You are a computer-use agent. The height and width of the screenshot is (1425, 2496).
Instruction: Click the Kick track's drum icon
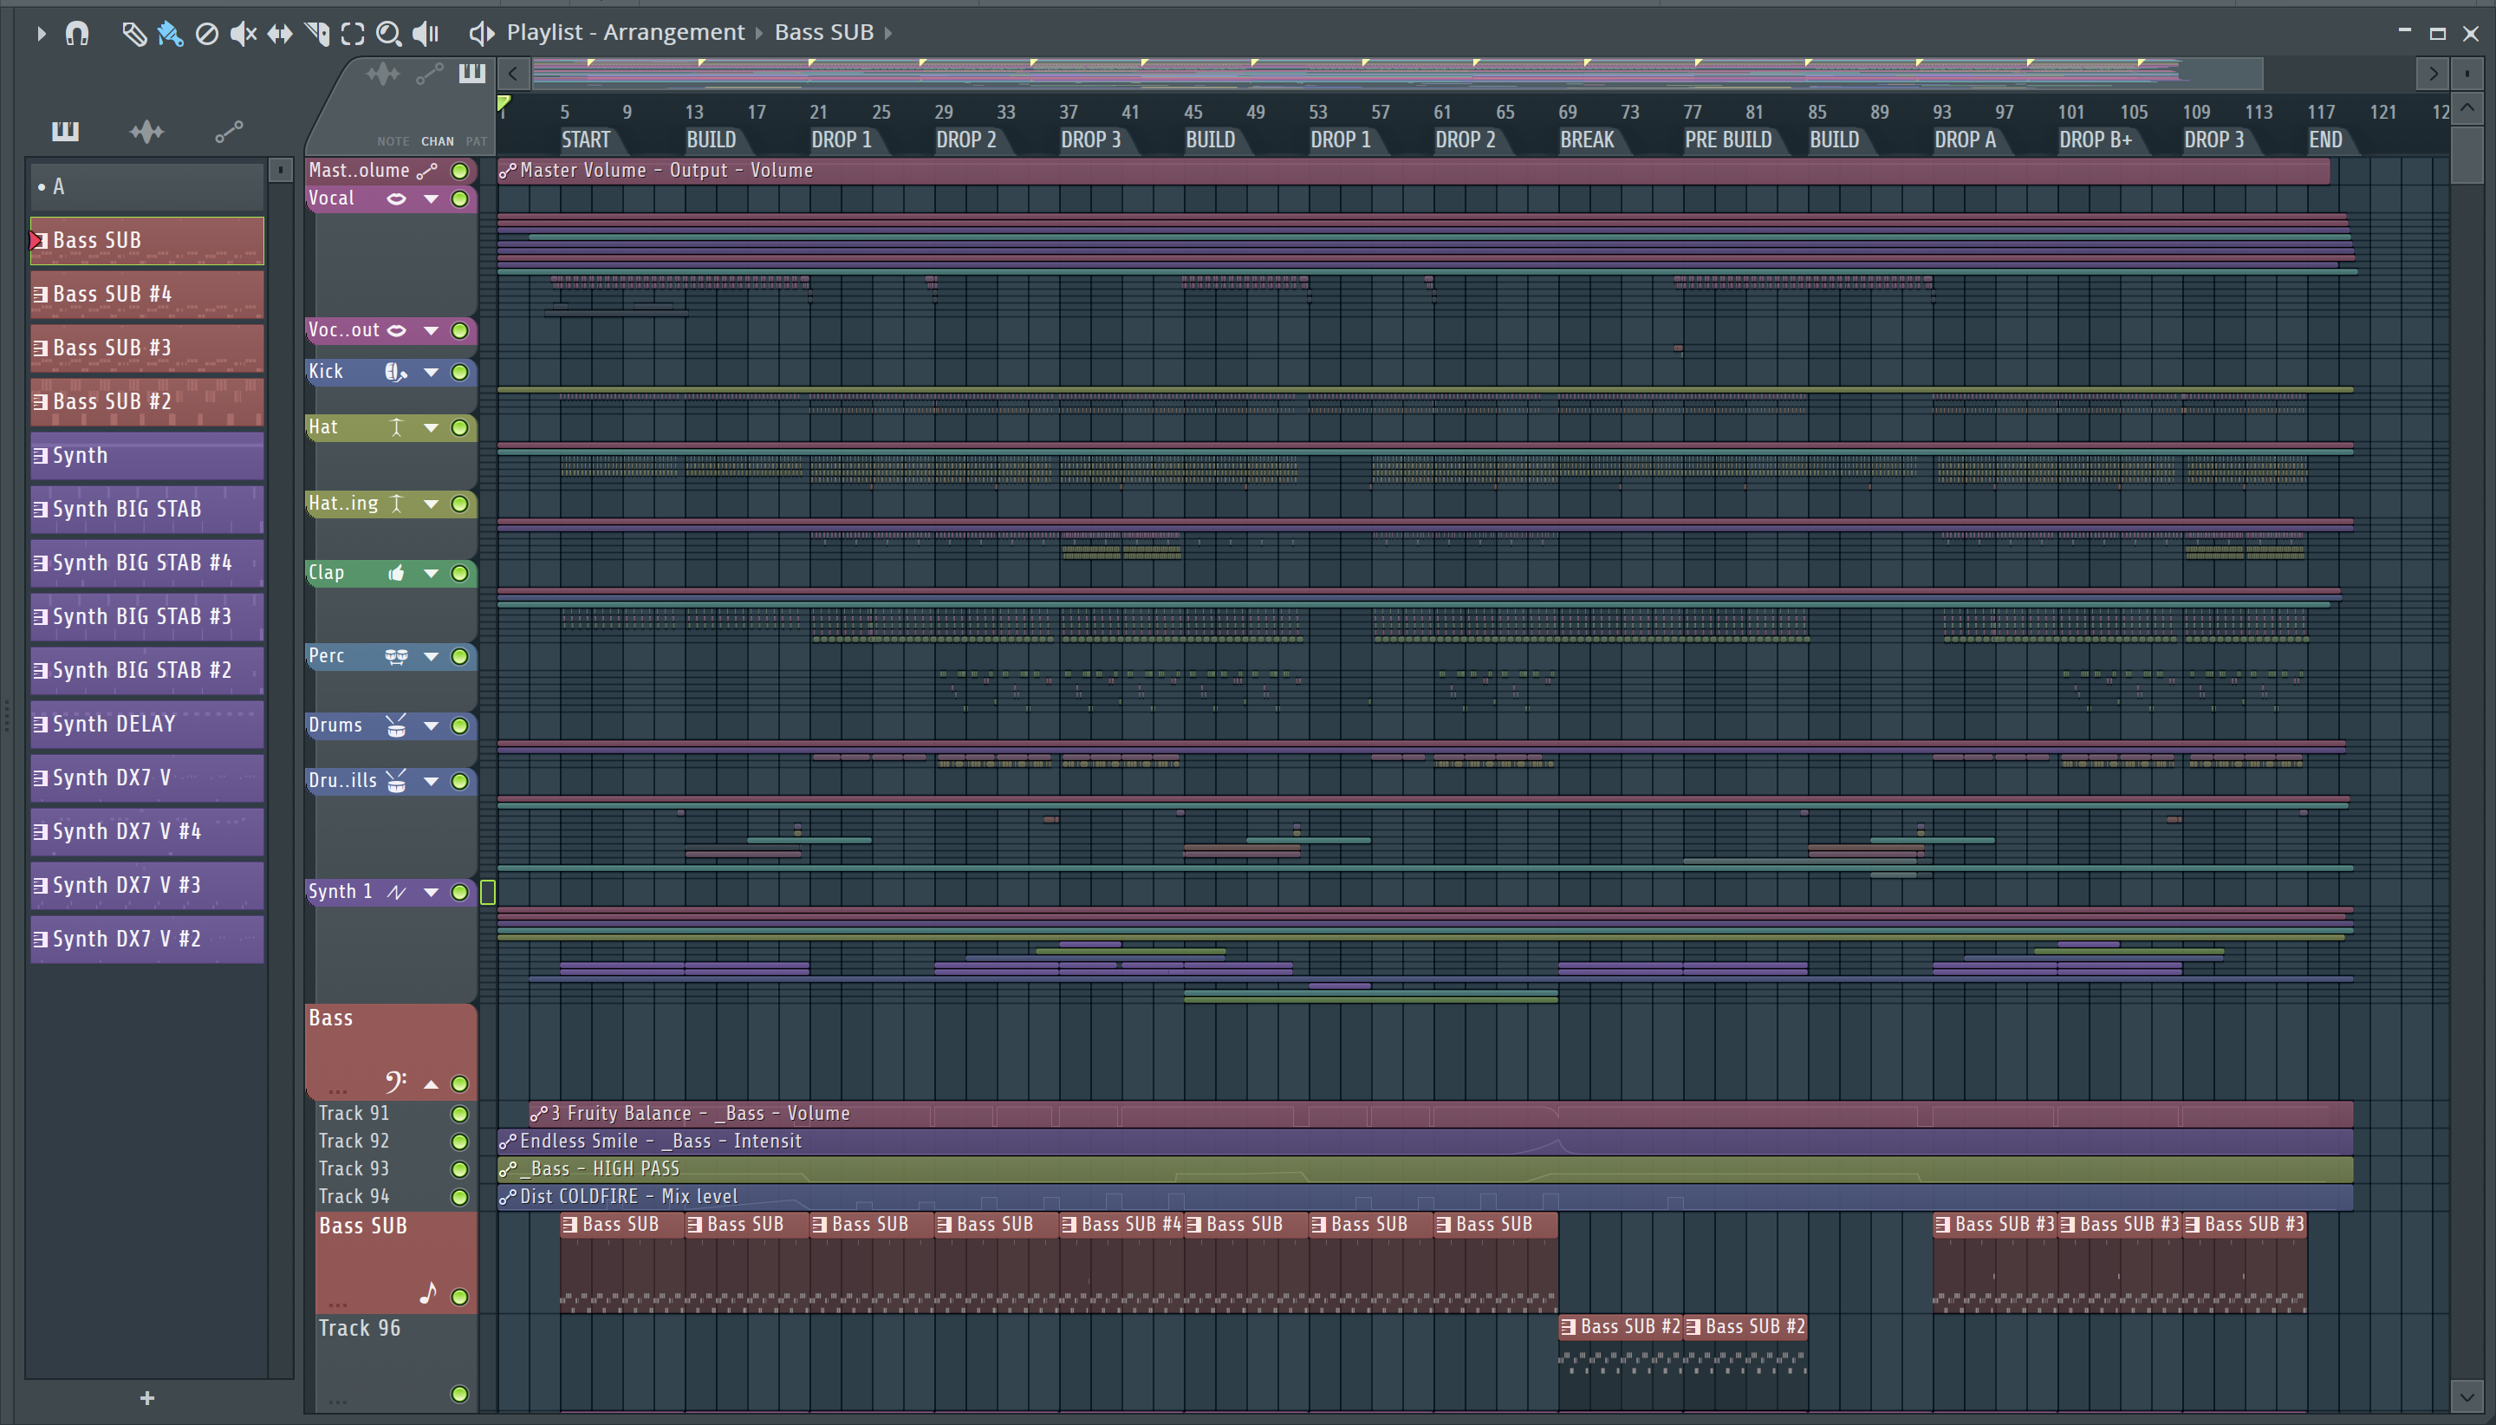[x=395, y=372]
